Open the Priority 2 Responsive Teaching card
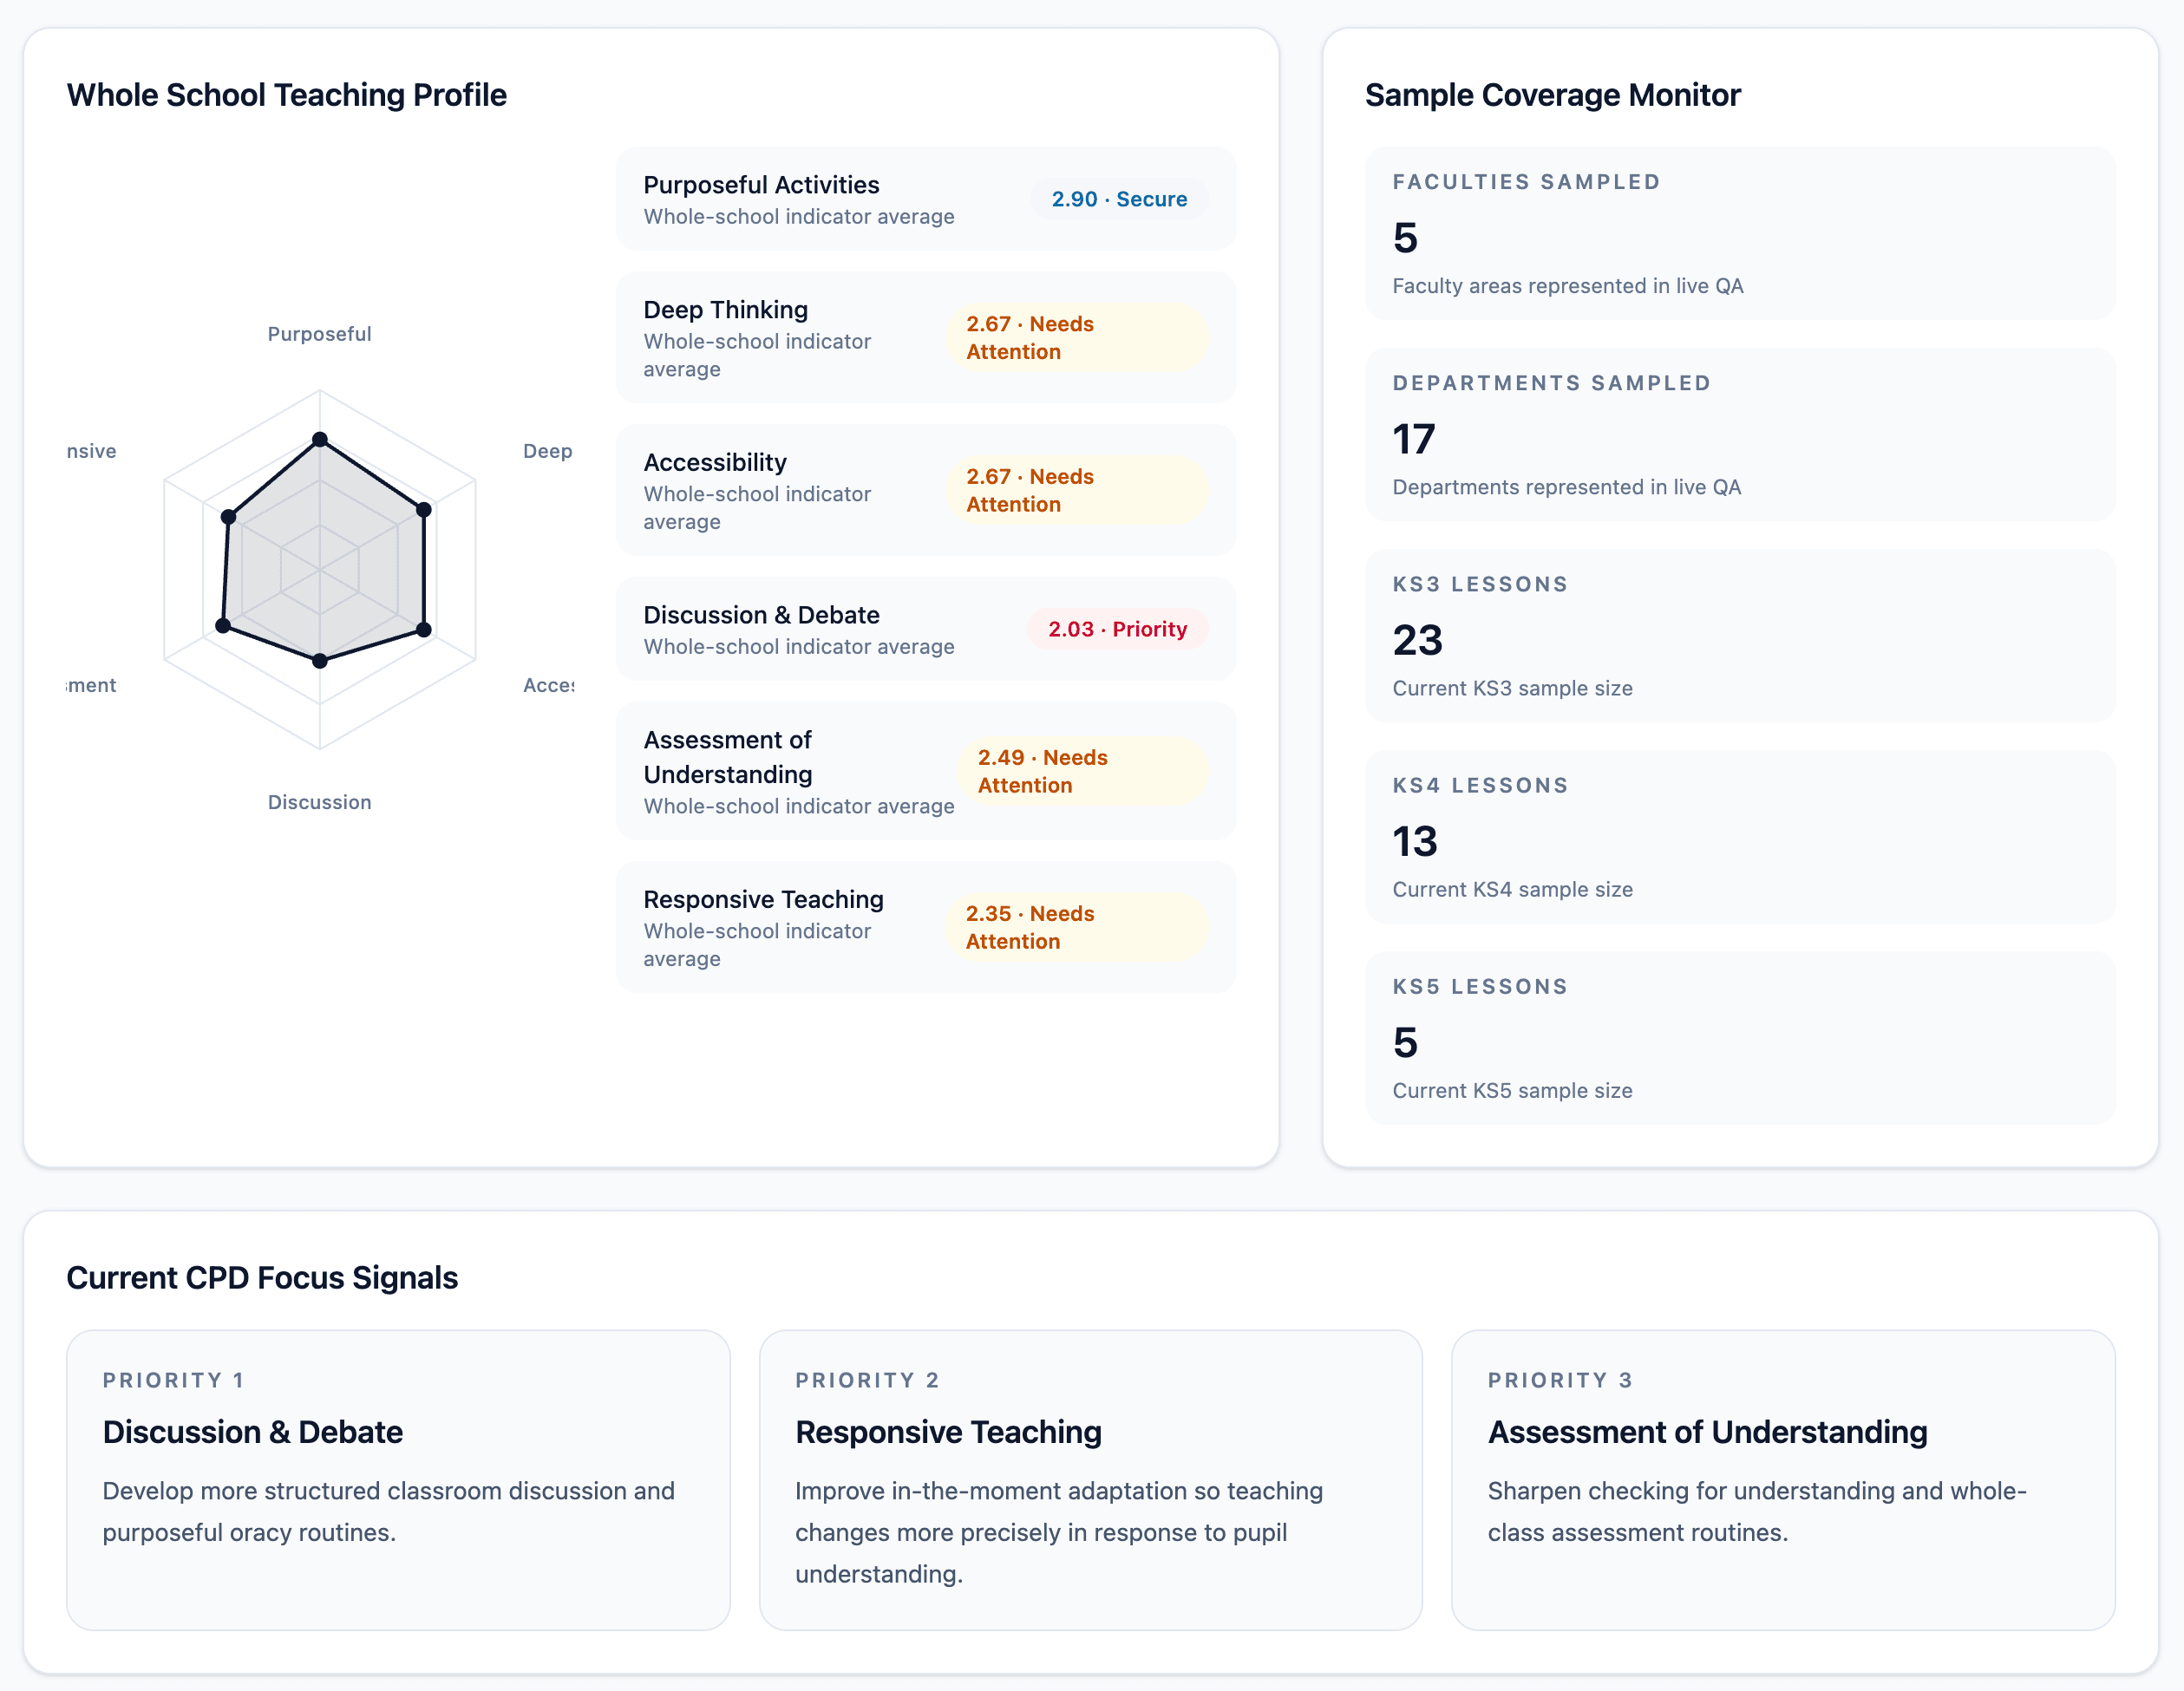Viewport: 2184px width, 1691px height. pyautogui.click(x=1091, y=1480)
